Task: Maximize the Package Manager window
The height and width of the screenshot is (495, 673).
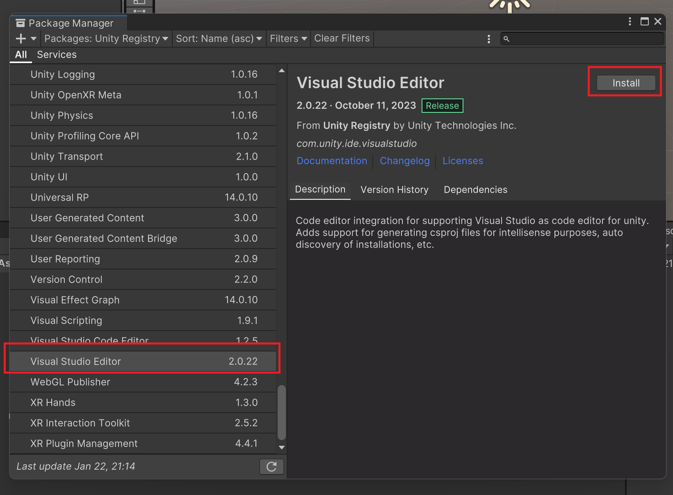Action: 644,21
